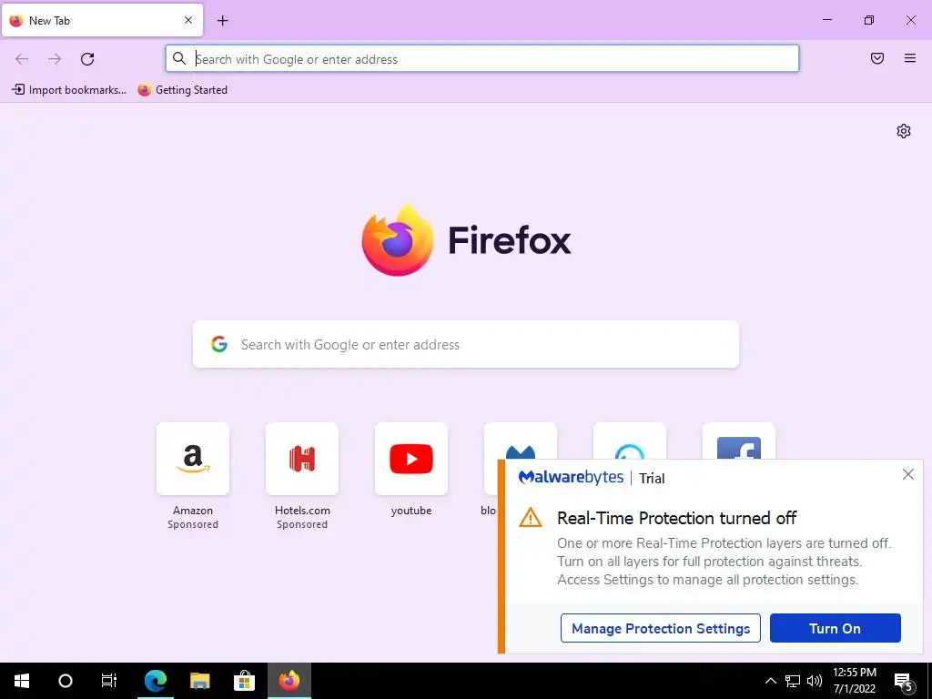Screen dimensions: 932x699
Task: Open a new tab with plus button
Action: point(223,21)
